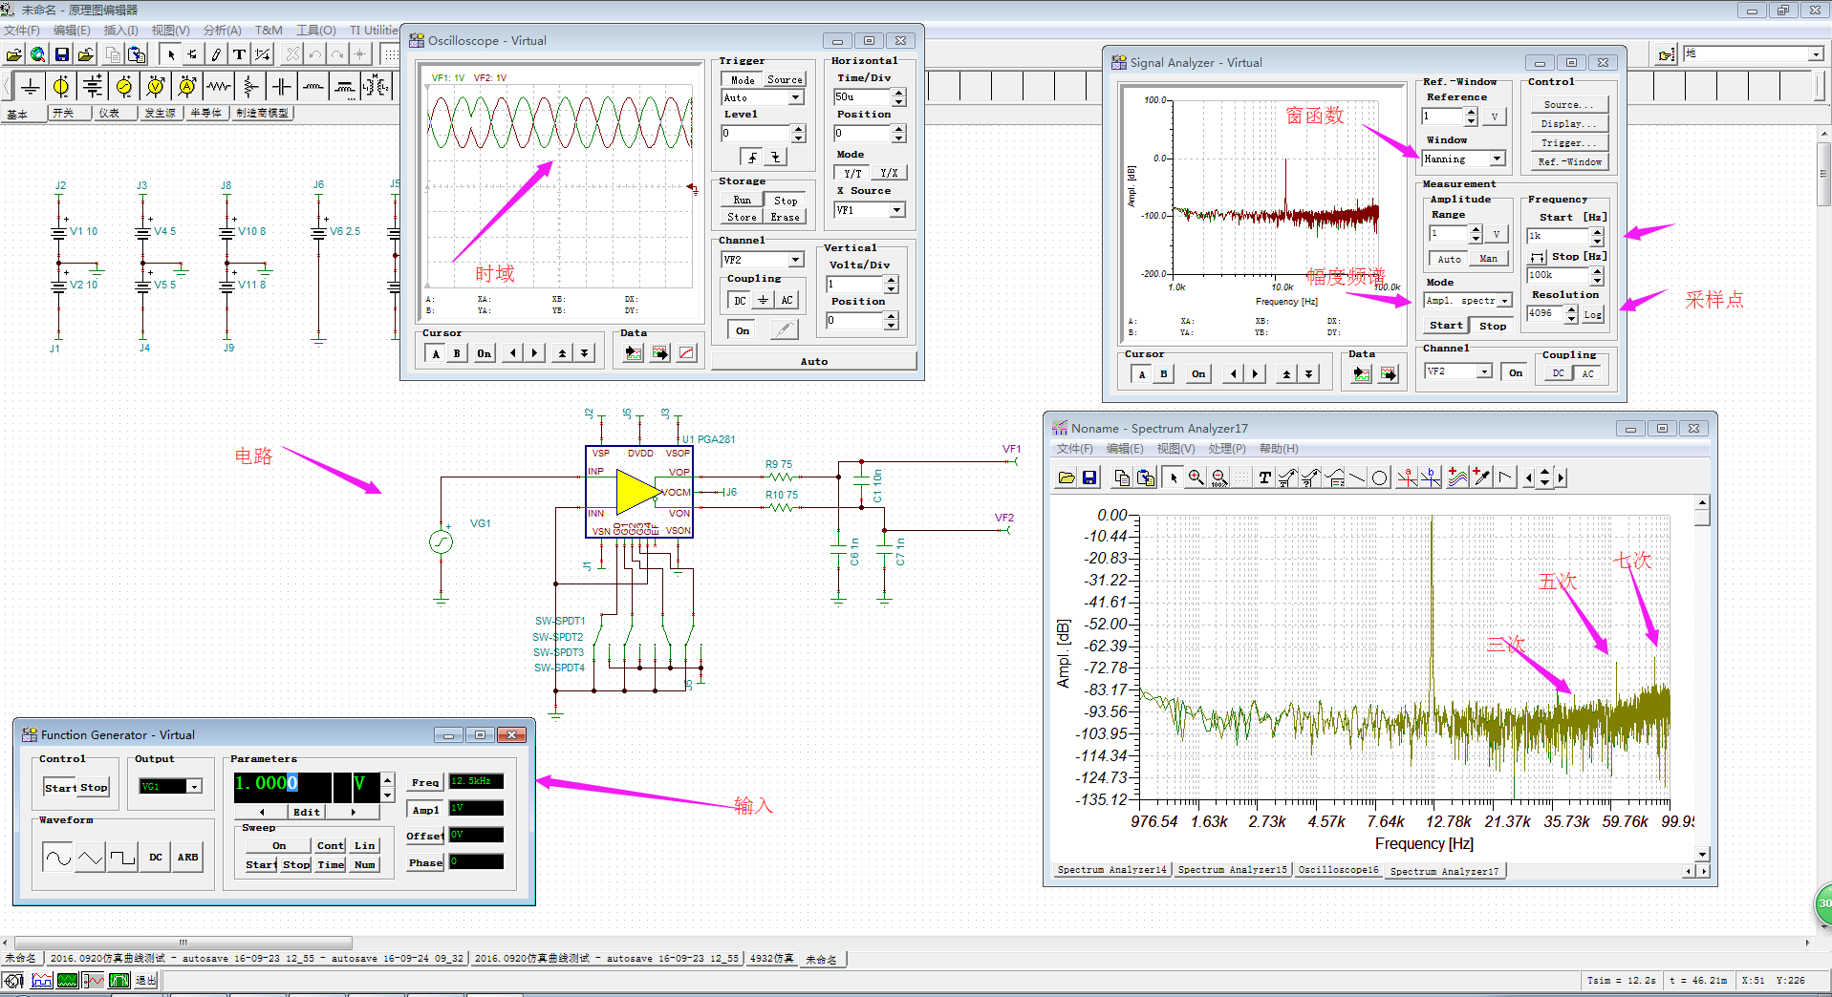1832x997 pixels.
Task: Open the VG1 output dropdown in Function Generator
Action: [195, 787]
